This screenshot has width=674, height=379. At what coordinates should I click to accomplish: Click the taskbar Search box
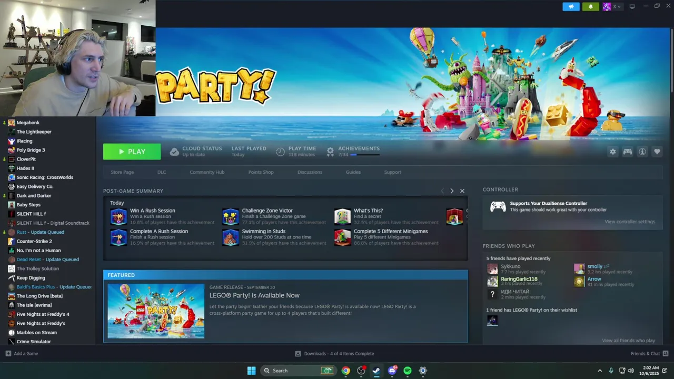tap(298, 371)
